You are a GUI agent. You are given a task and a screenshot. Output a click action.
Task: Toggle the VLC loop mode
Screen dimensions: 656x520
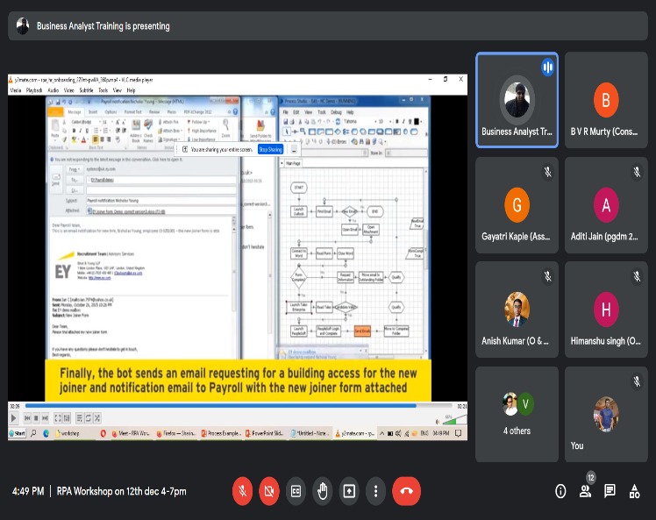click(89, 418)
